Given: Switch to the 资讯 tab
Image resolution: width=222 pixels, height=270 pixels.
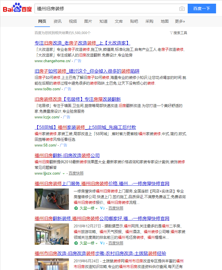Looking at the screenshot, I should (x=58, y=21).
